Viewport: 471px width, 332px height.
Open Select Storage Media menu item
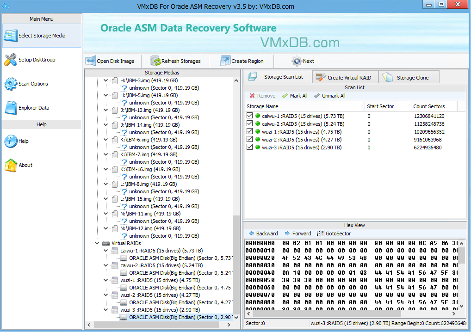coord(42,36)
